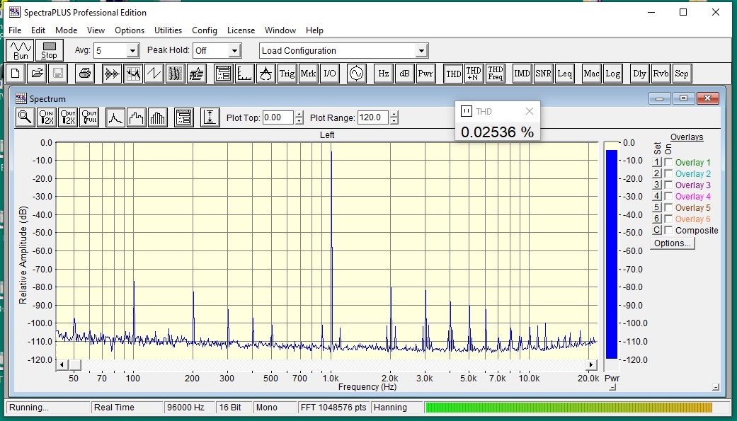737x421 pixels.
Task: Open the I/O device settings
Action: 329,74
